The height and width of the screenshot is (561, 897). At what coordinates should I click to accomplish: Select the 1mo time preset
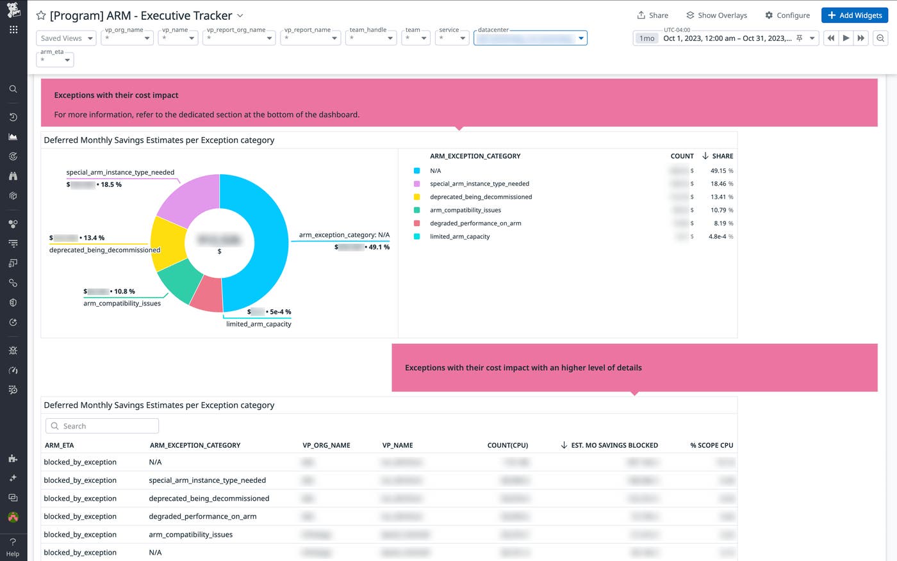[646, 38]
